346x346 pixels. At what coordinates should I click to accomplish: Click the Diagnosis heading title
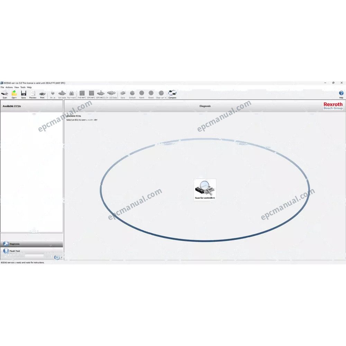coord(205,106)
